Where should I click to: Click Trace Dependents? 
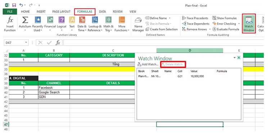(195, 24)
